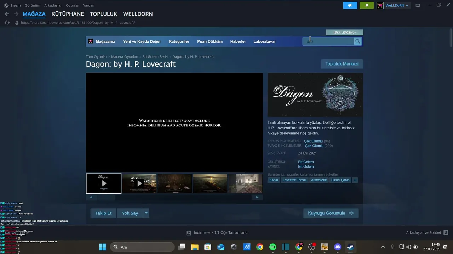
Task: Open the Kategoriler menu
Action: point(179,42)
